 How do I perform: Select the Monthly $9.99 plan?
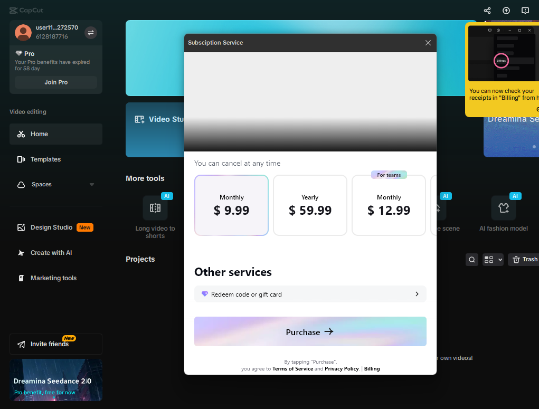(x=231, y=205)
